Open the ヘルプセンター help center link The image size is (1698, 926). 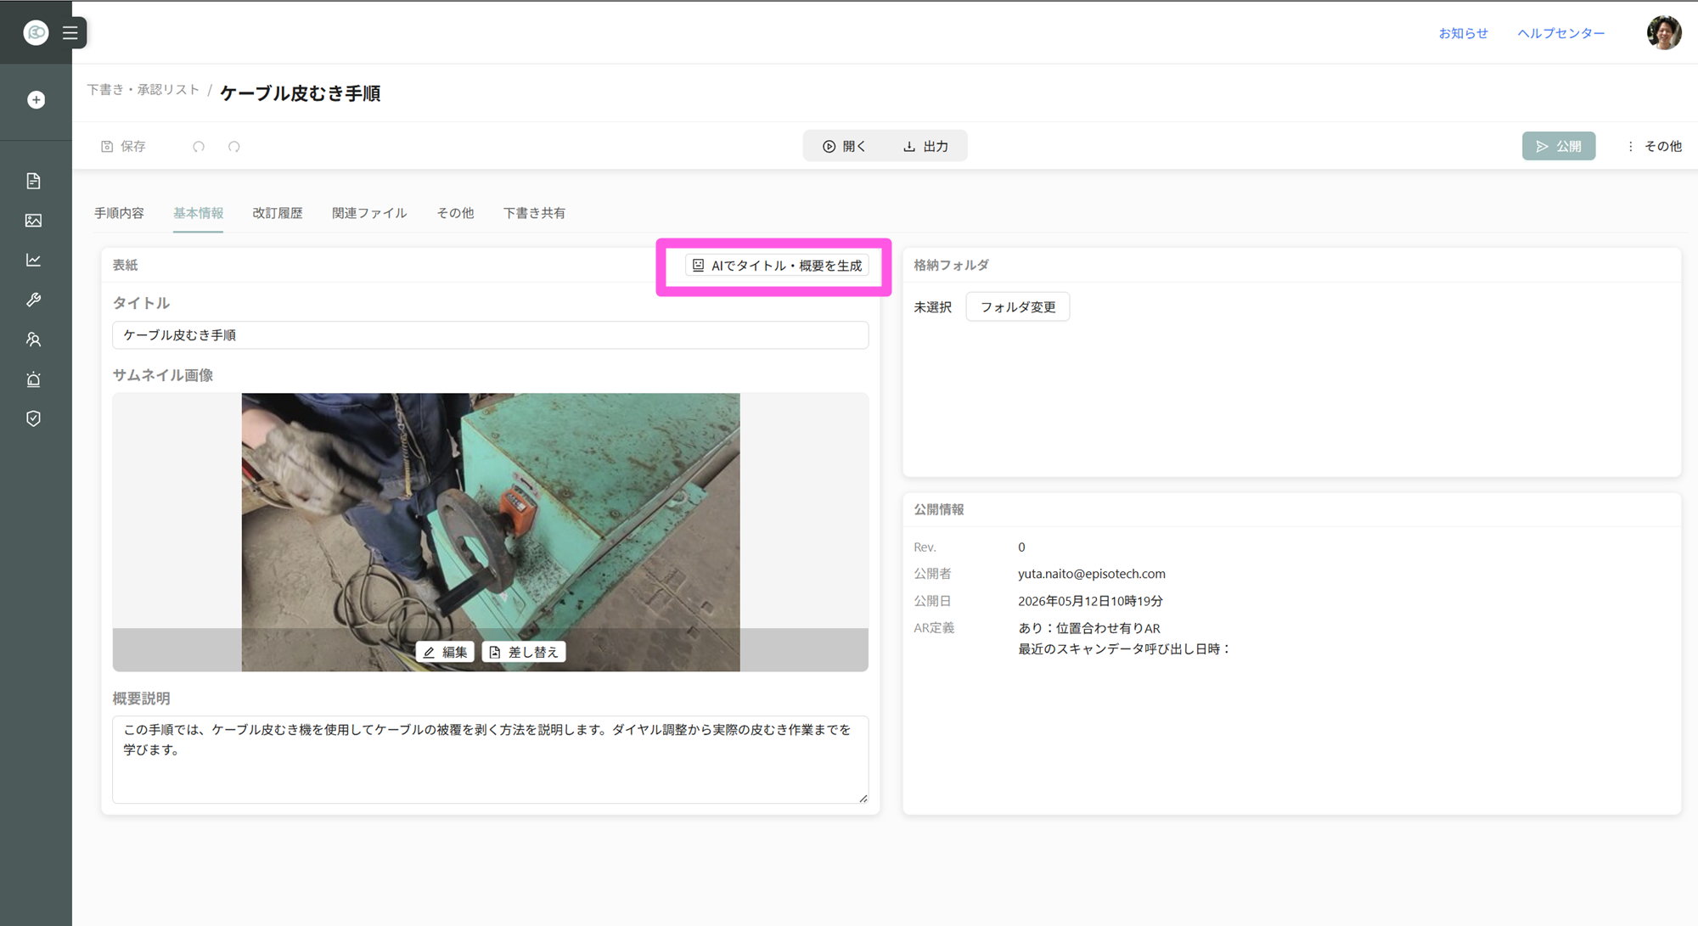point(1561,33)
